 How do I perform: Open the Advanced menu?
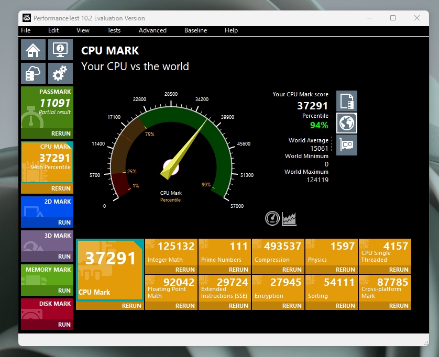point(152,30)
